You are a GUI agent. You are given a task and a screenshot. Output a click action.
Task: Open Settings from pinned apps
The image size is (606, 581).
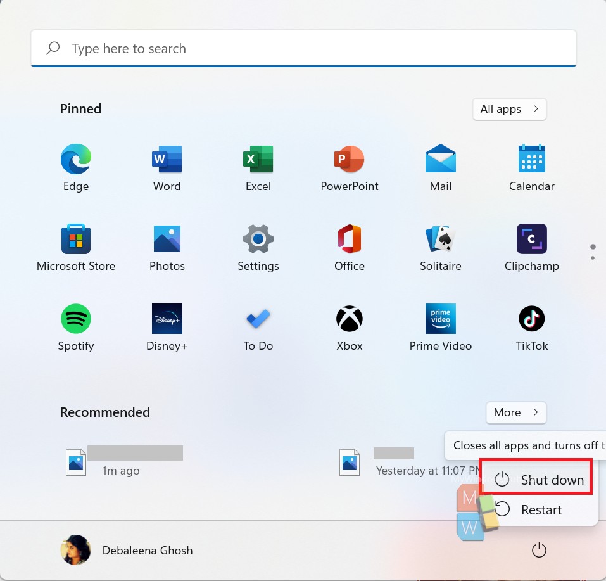pos(258,248)
